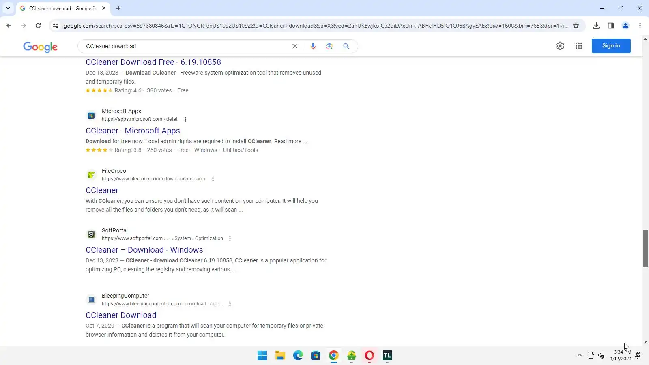Open the notification center icon

638,356
